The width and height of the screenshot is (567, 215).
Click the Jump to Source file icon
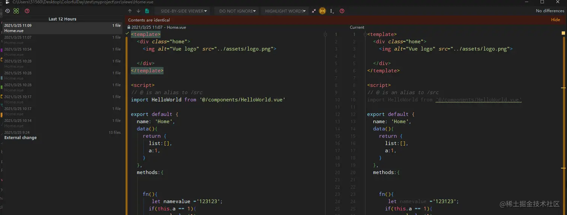pyautogui.click(x=147, y=11)
